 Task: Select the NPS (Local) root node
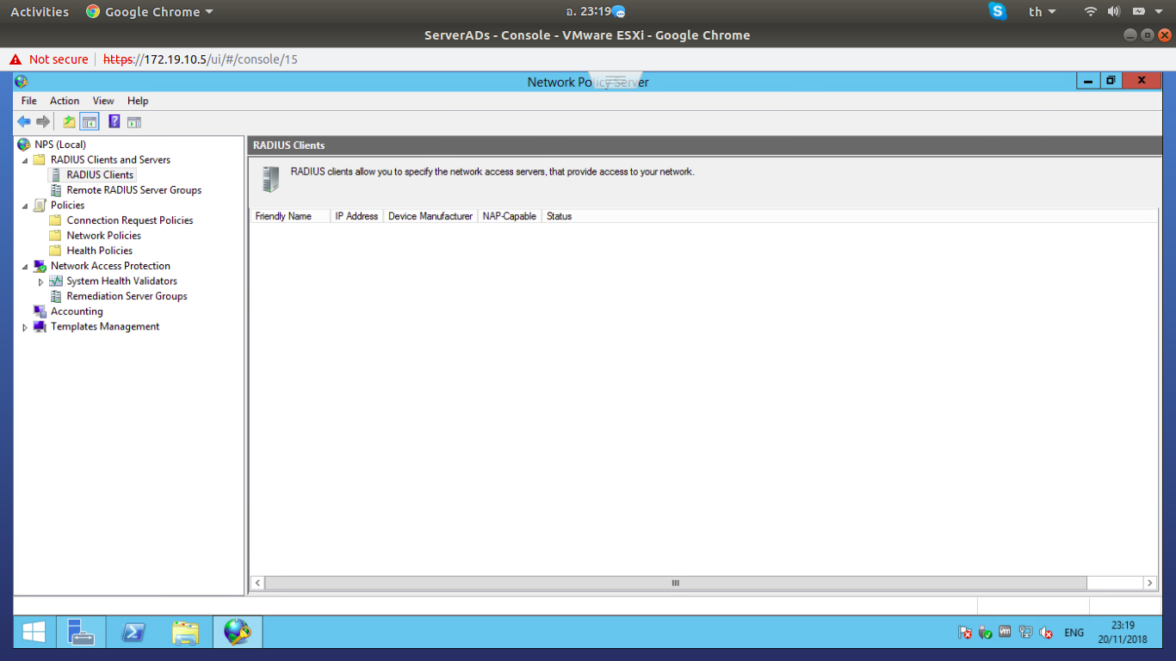coord(60,145)
